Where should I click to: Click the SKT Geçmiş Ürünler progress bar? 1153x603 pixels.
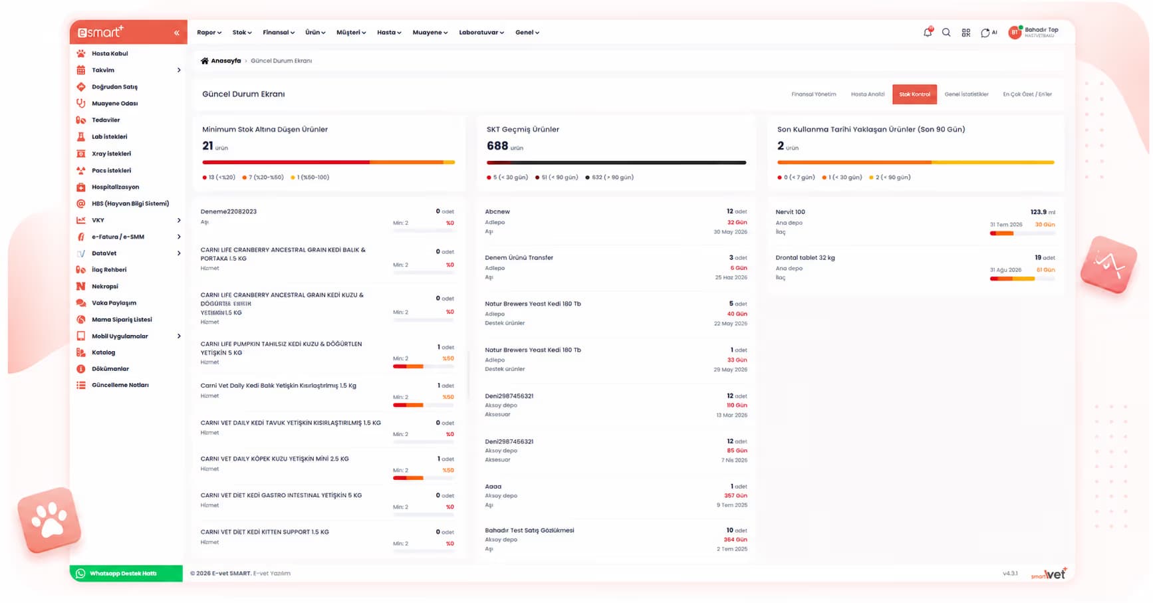pos(616,162)
